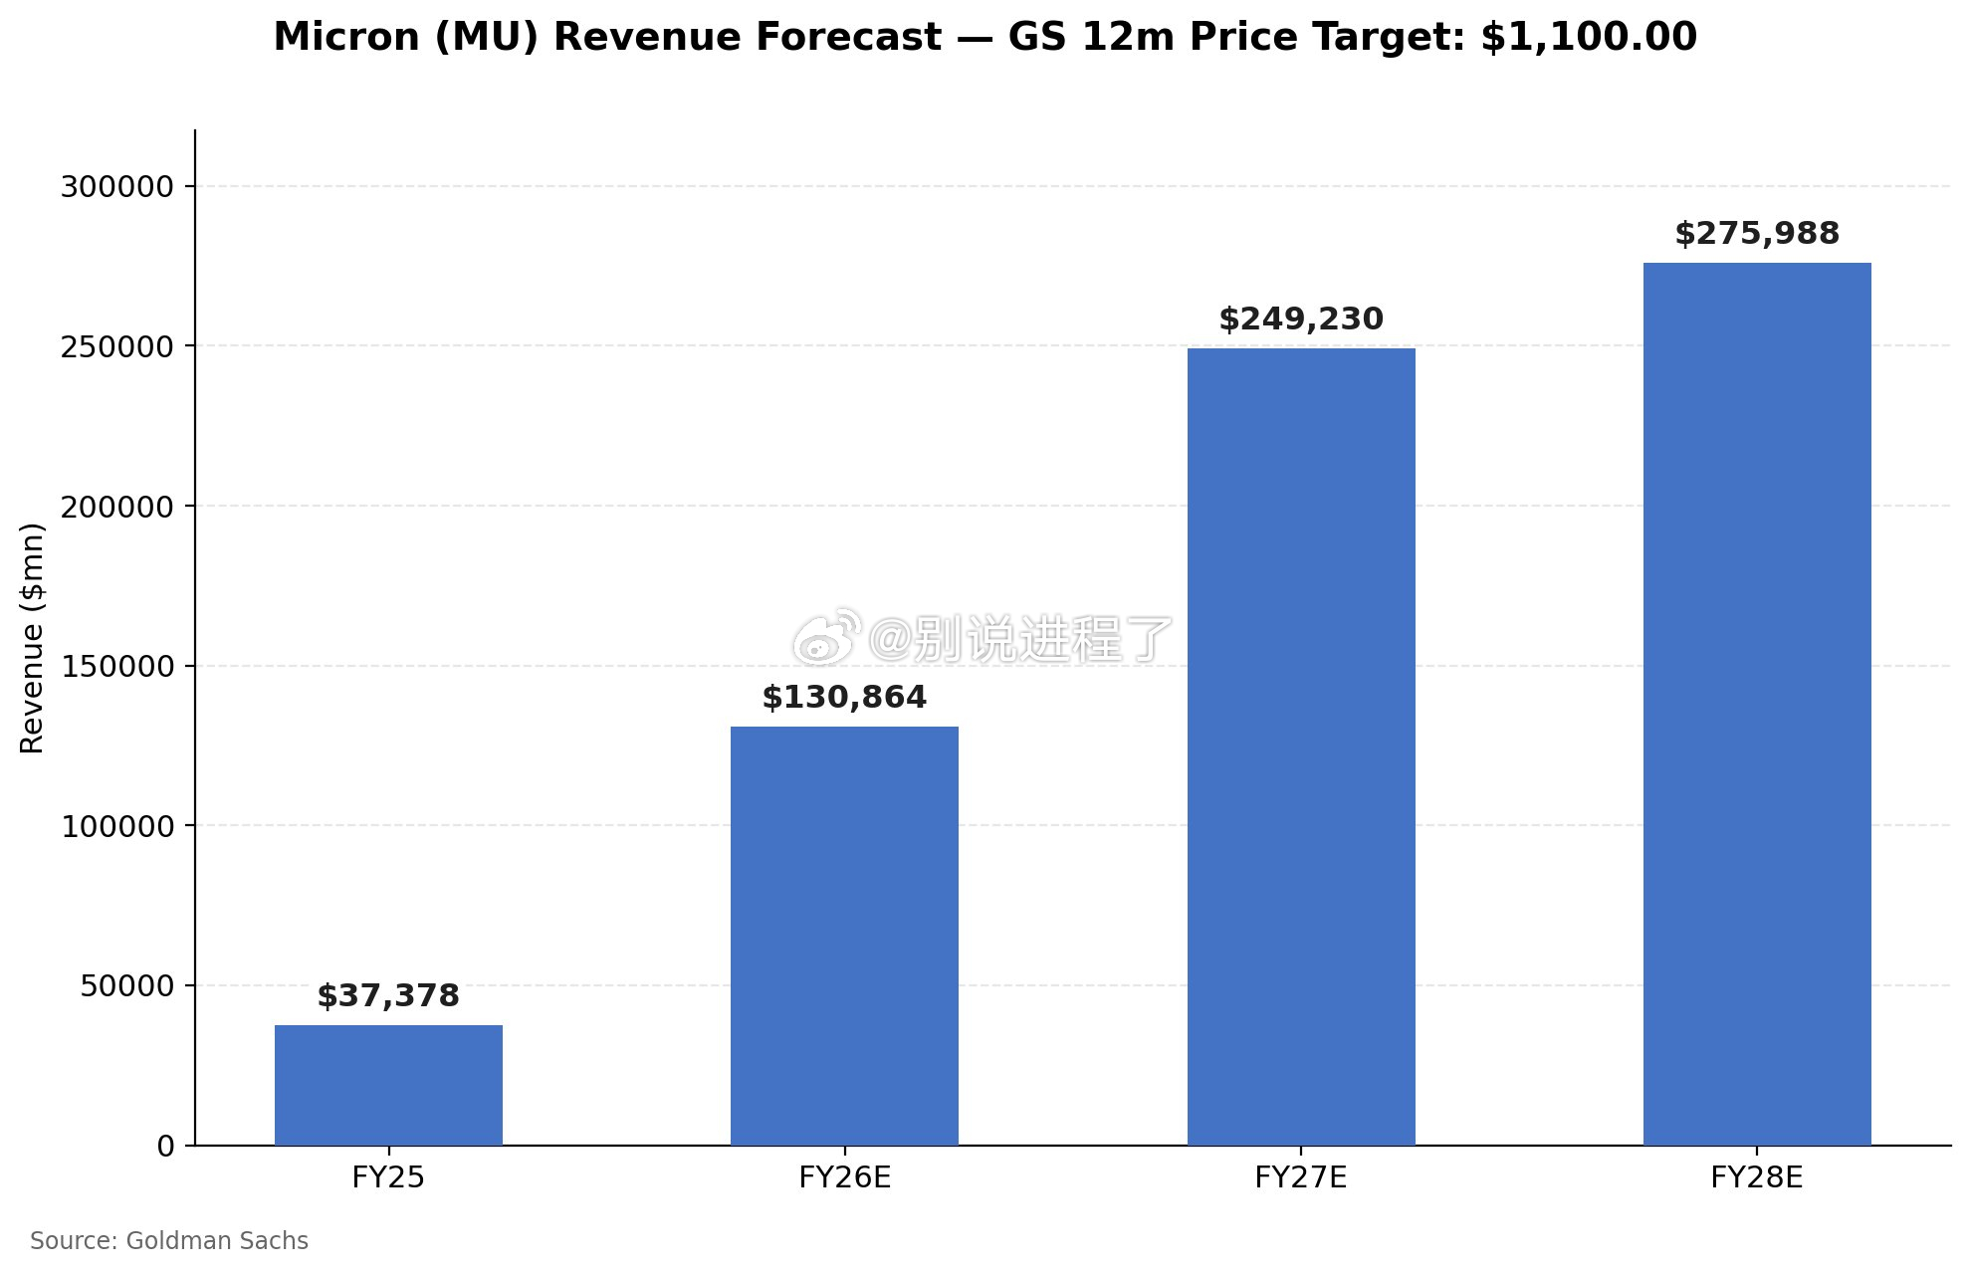Image resolution: width=1970 pixels, height=1274 pixels.
Task: Click the 'FY28E' x-axis label
Action: (1757, 1178)
